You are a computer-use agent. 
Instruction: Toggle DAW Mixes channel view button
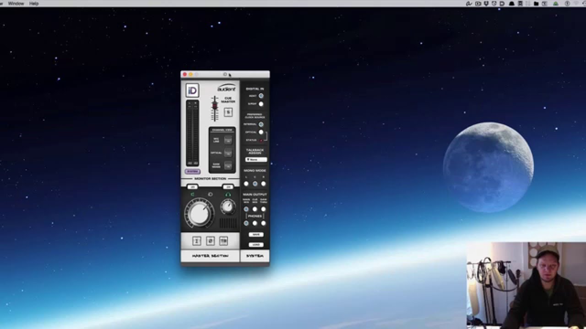(228, 165)
